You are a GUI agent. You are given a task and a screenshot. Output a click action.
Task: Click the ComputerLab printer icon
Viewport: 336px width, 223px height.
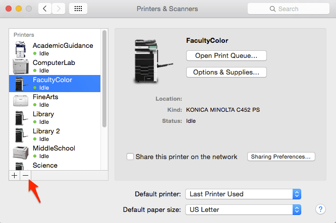tap(21, 66)
